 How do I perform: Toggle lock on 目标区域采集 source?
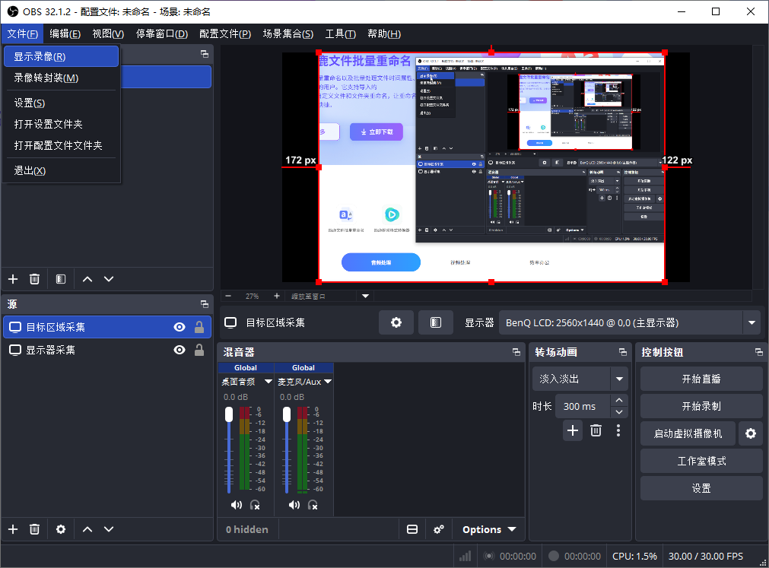199,328
